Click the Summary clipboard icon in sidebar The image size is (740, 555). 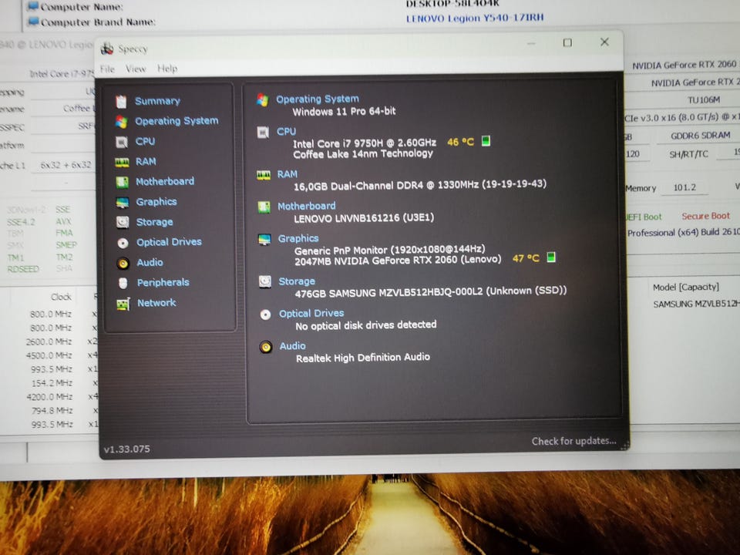click(121, 101)
